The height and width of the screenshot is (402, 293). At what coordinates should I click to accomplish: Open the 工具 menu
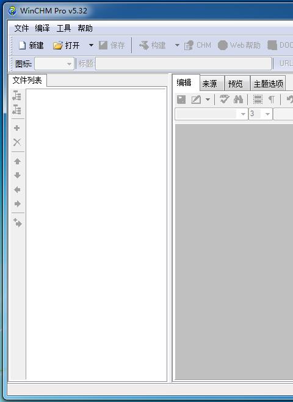pos(63,28)
